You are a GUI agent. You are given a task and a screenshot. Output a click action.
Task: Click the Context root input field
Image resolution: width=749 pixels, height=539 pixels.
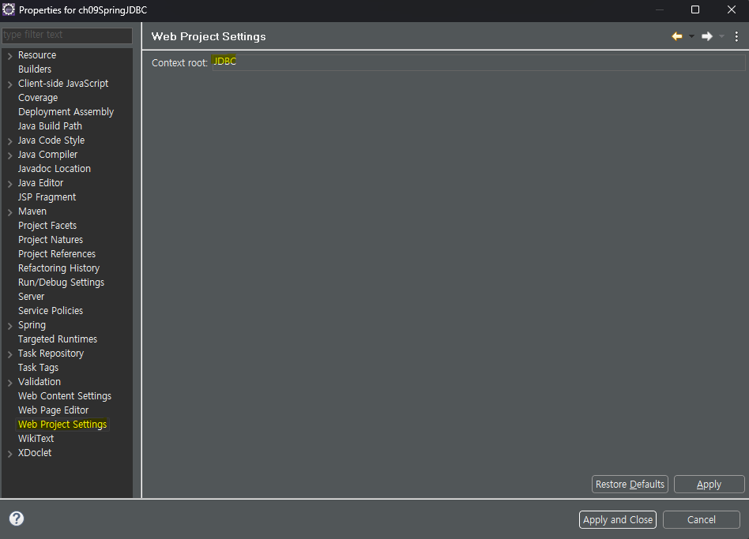[x=479, y=62]
